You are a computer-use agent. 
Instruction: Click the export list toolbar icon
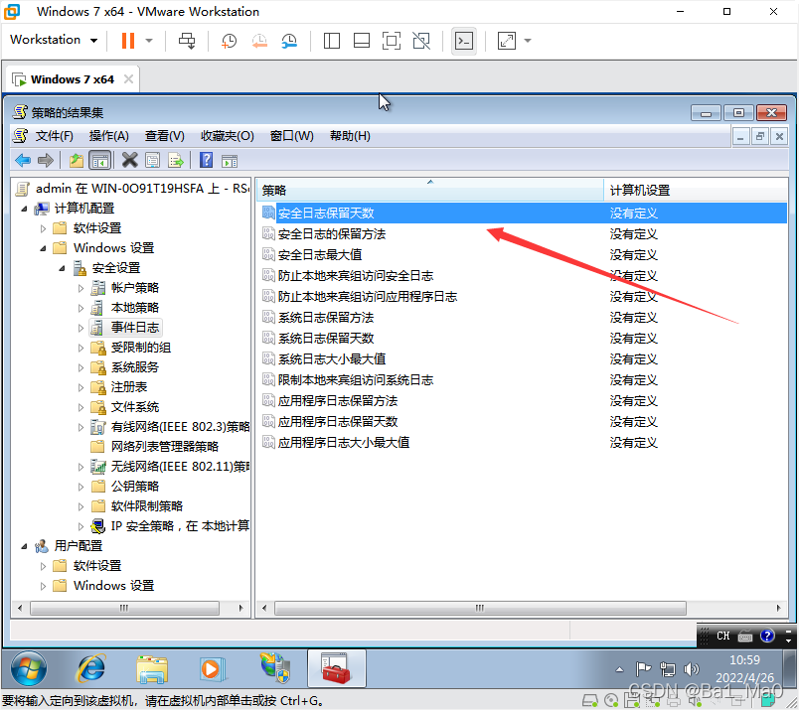(176, 161)
